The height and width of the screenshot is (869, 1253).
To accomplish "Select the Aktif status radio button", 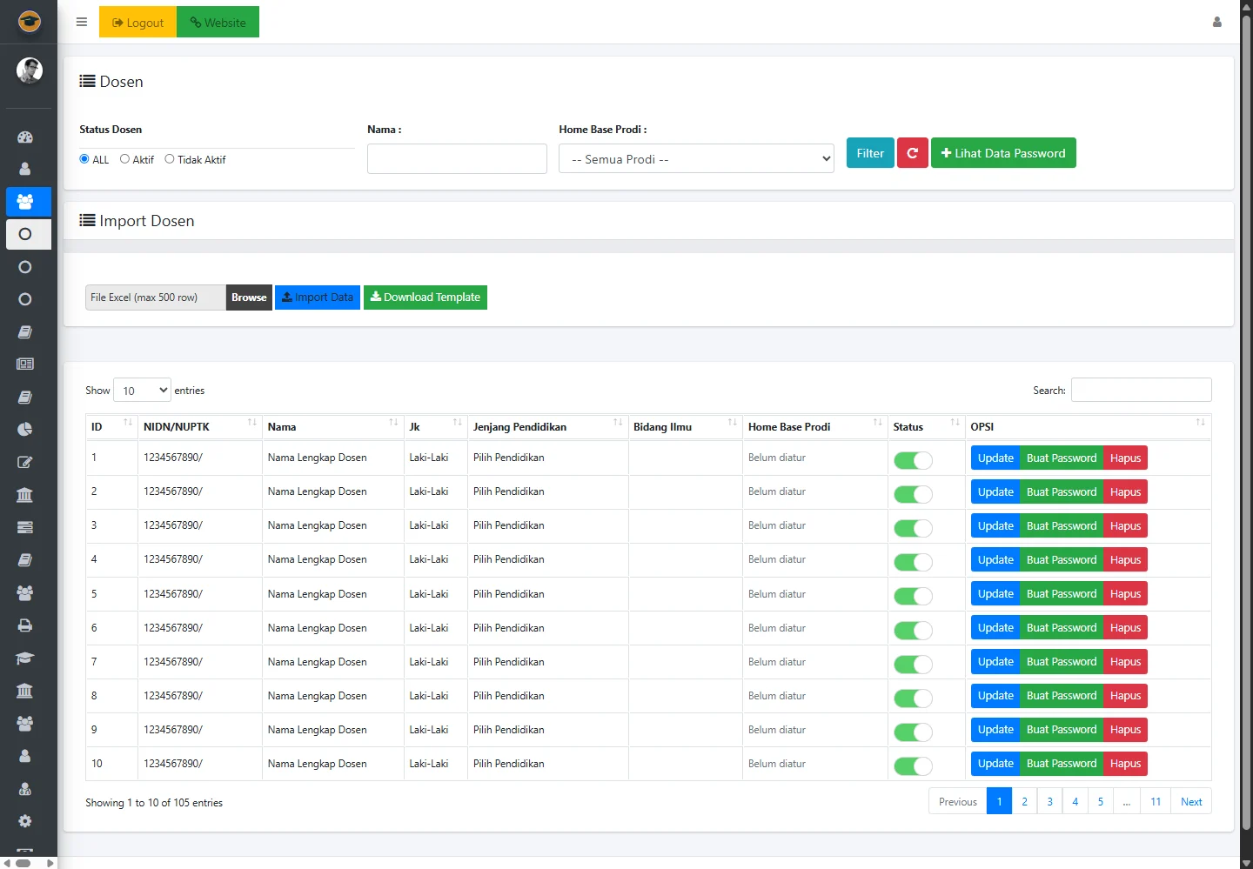I will [125, 159].
